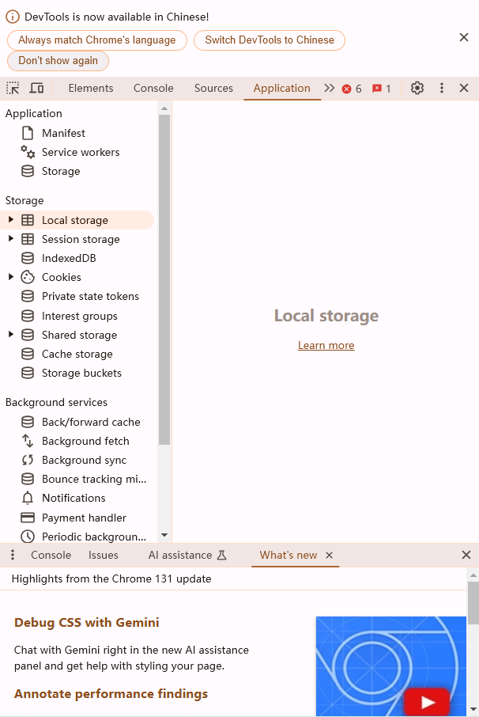This screenshot has height=717, width=479.
Task: Select the Payment handler tree item label
Action: pyautogui.click(x=84, y=518)
